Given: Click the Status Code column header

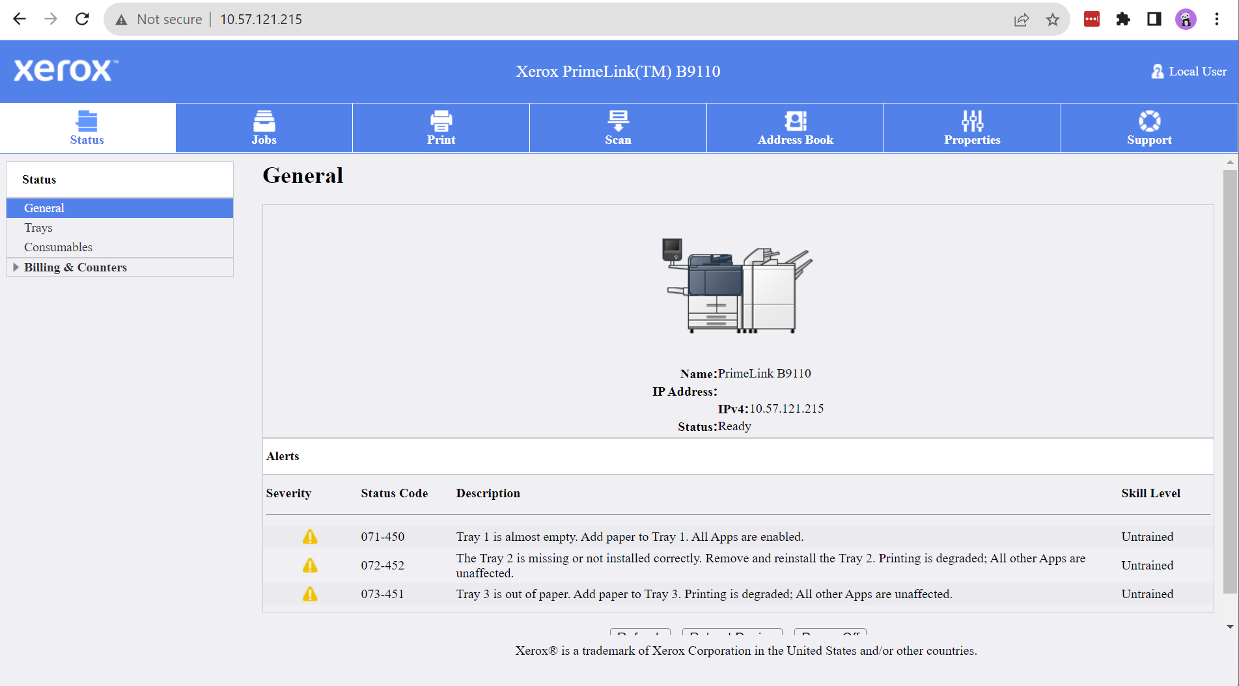Looking at the screenshot, I should (x=395, y=493).
